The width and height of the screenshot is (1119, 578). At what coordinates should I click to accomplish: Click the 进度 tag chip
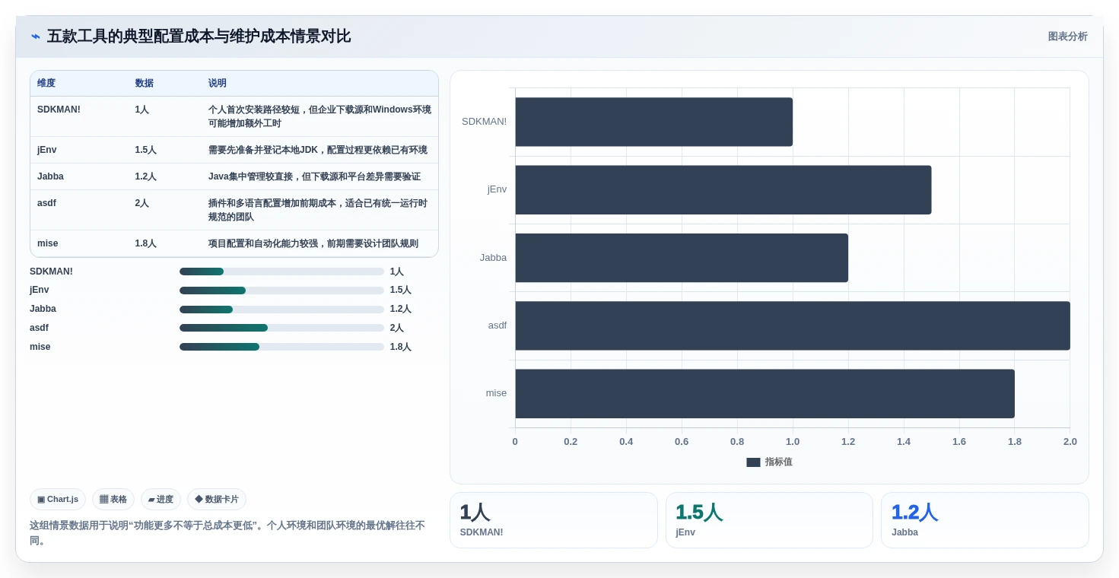tap(161, 500)
